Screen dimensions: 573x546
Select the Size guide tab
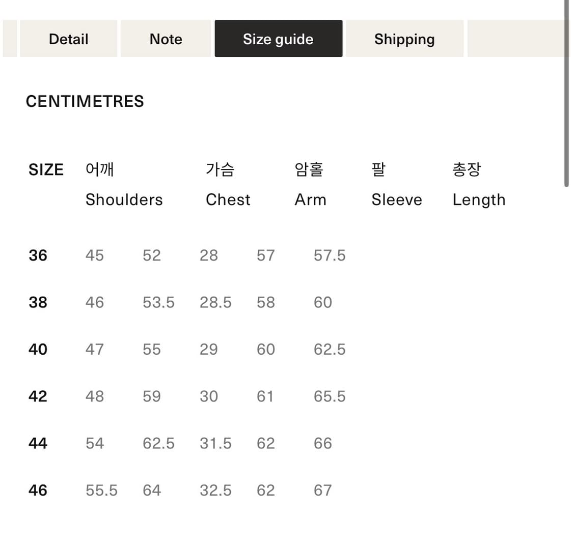278,39
